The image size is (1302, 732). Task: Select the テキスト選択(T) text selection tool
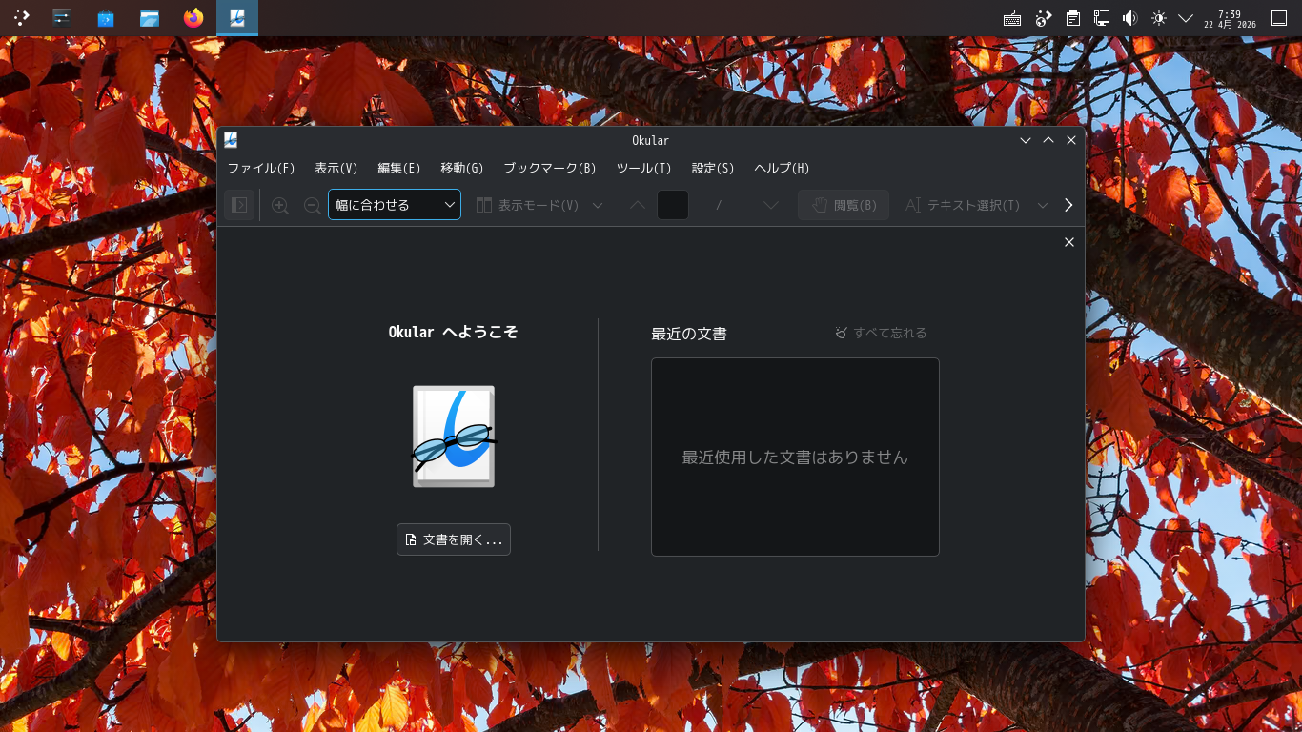pyautogui.click(x=963, y=205)
